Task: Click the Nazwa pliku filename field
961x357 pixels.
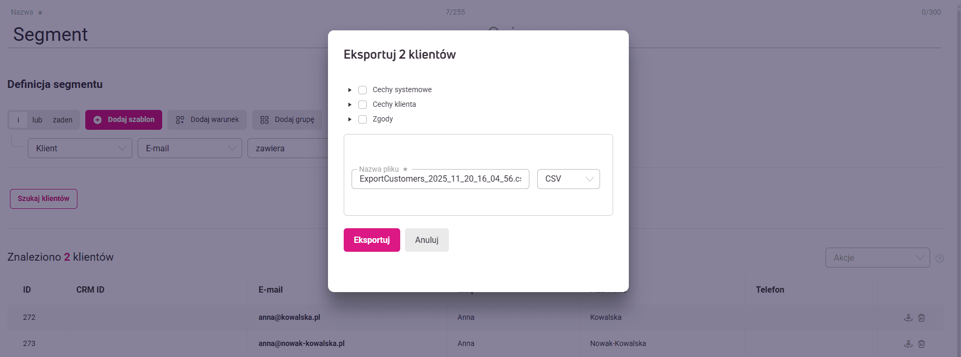Action: coord(440,179)
